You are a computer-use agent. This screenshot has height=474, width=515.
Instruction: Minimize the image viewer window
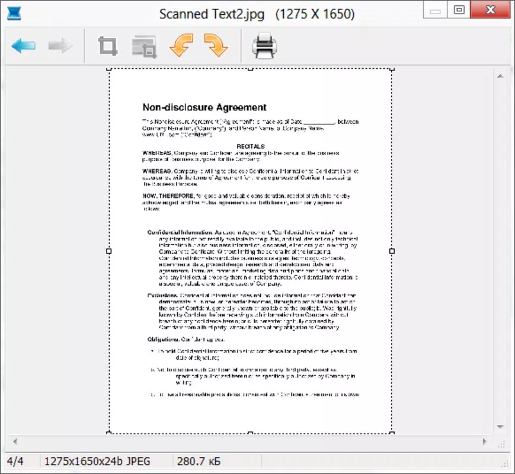pyautogui.click(x=435, y=10)
